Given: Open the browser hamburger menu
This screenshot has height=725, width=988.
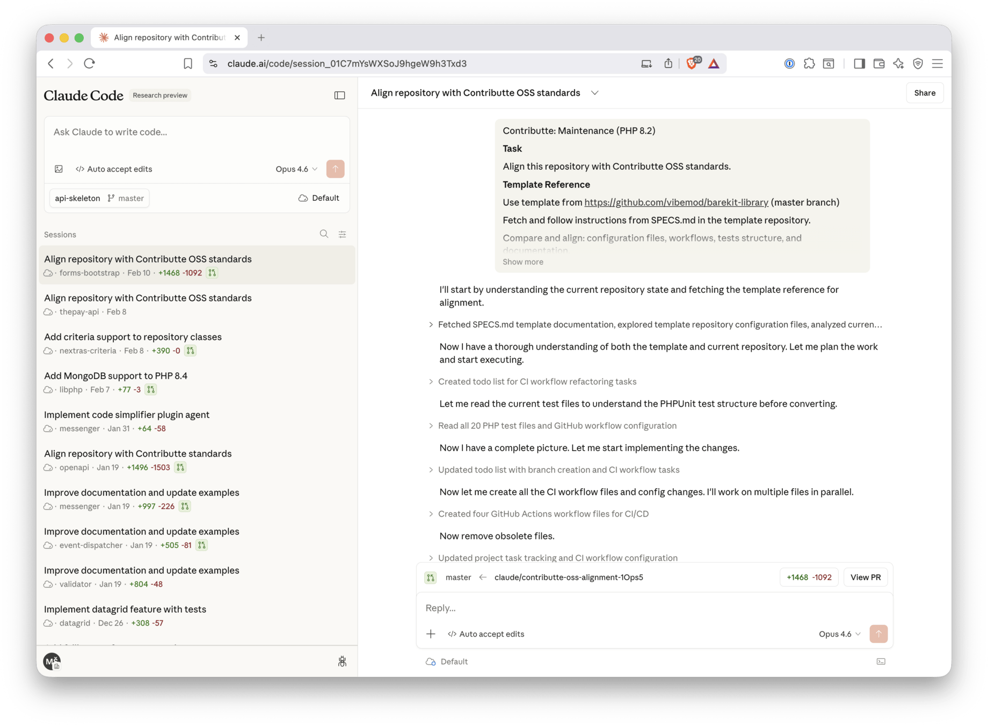Looking at the screenshot, I should pyautogui.click(x=938, y=63).
